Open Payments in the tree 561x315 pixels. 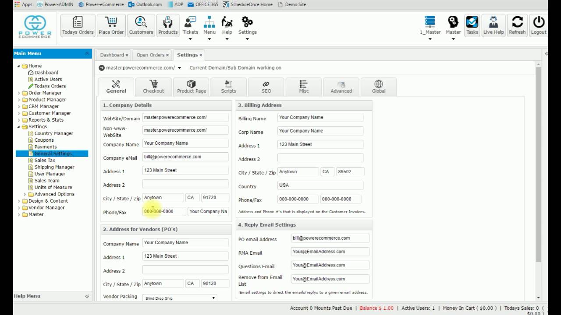pos(46,147)
